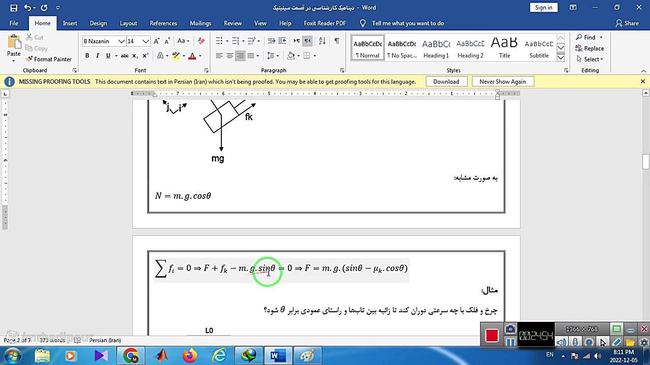
Task: Open Google Chrome from taskbar
Action: [x=131, y=356]
